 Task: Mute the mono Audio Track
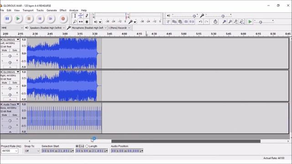click(5, 115)
